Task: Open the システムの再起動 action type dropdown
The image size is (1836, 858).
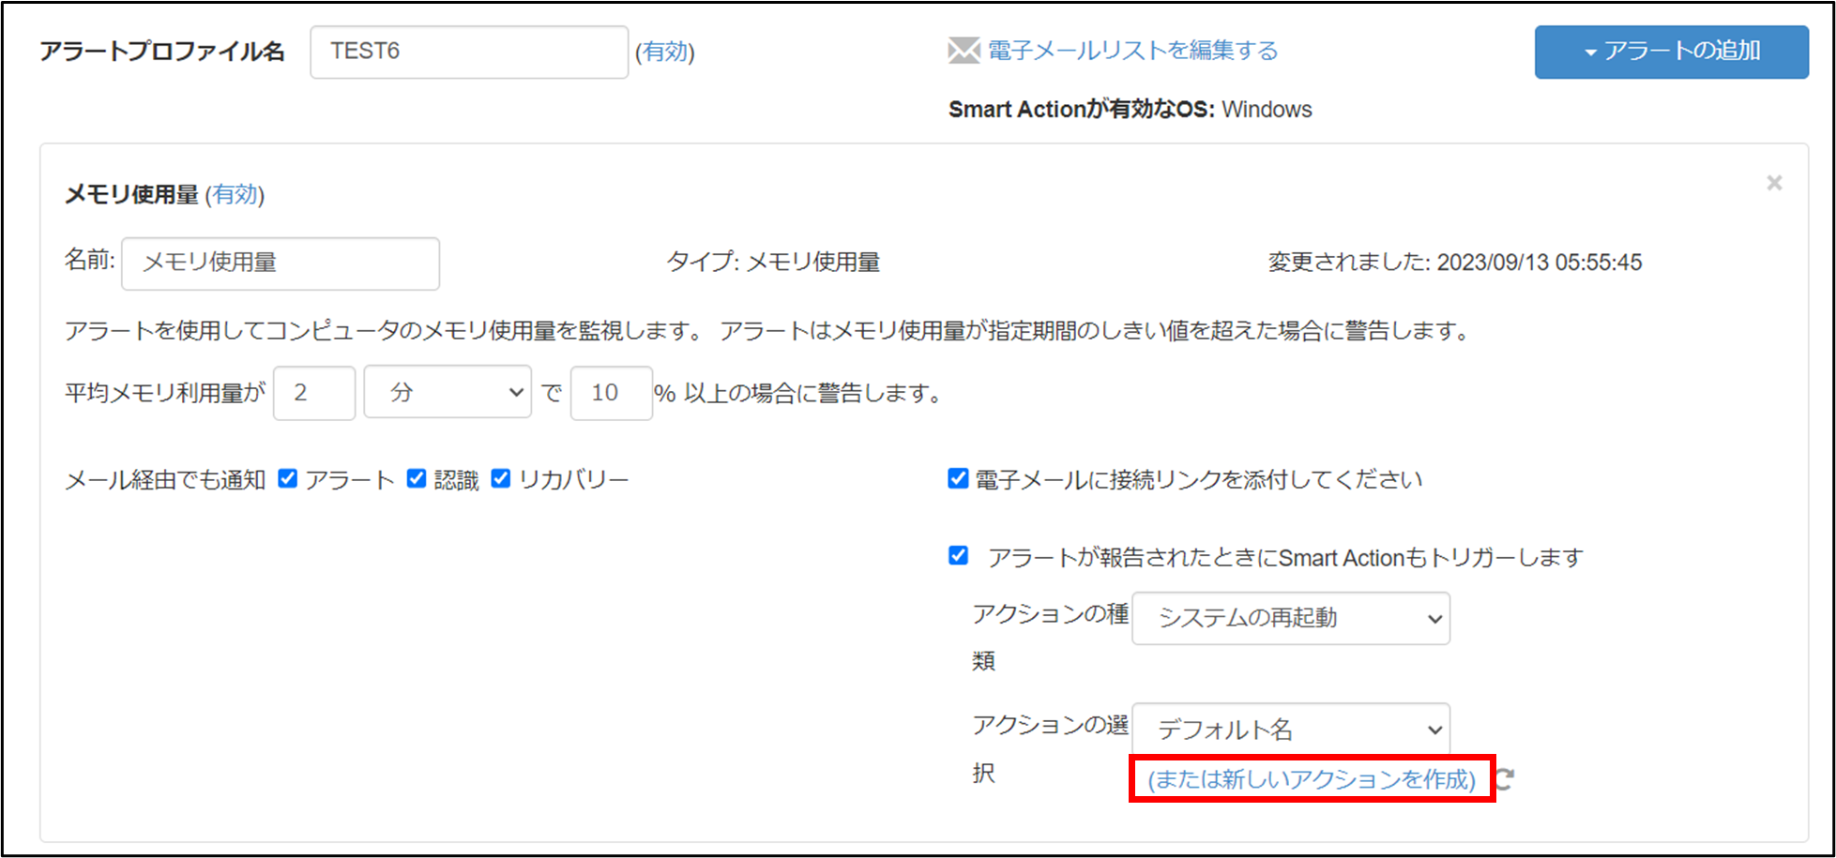Action: [1291, 618]
